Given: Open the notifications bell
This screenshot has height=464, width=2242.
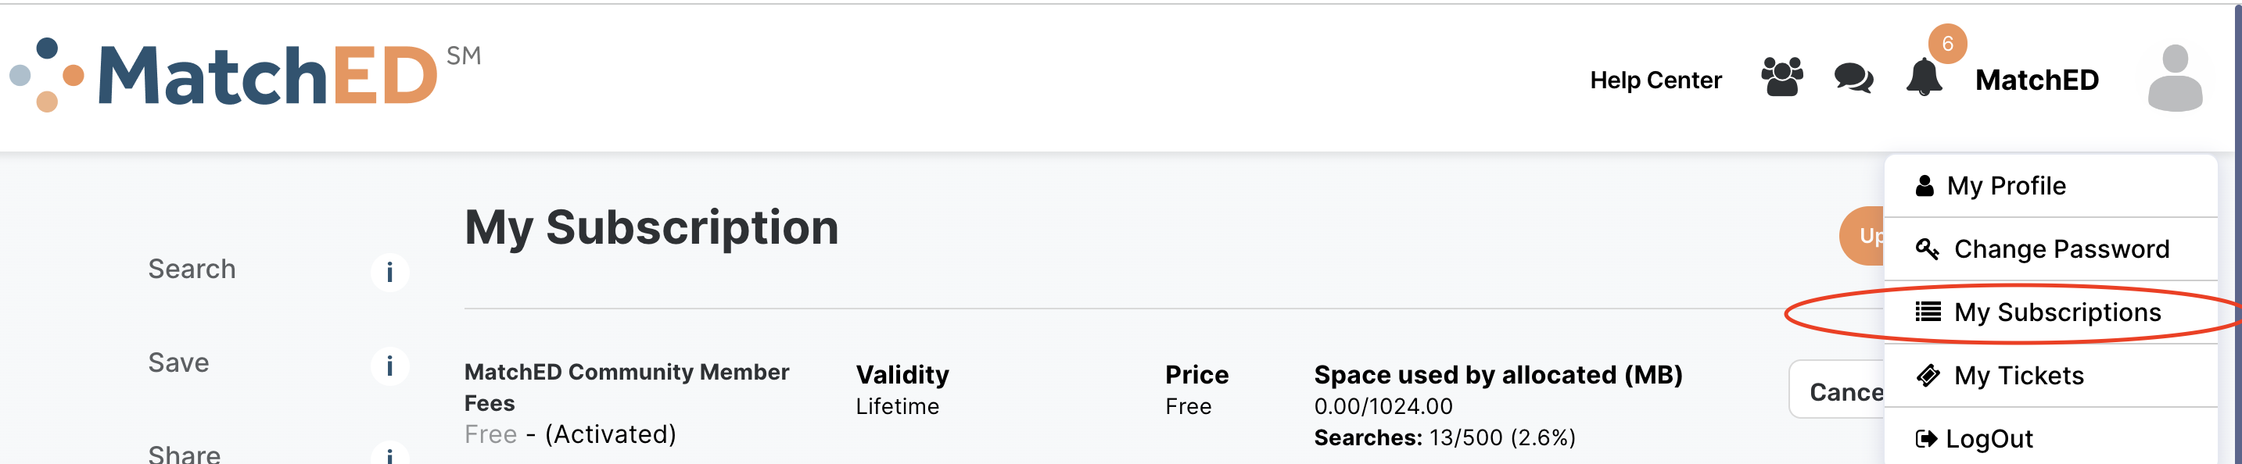Looking at the screenshot, I should click(x=1924, y=78).
